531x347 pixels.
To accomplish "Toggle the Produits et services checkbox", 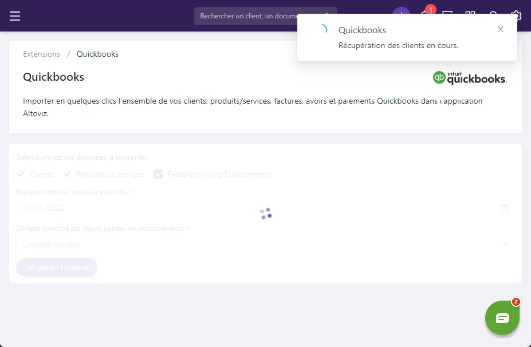I will [67, 174].
